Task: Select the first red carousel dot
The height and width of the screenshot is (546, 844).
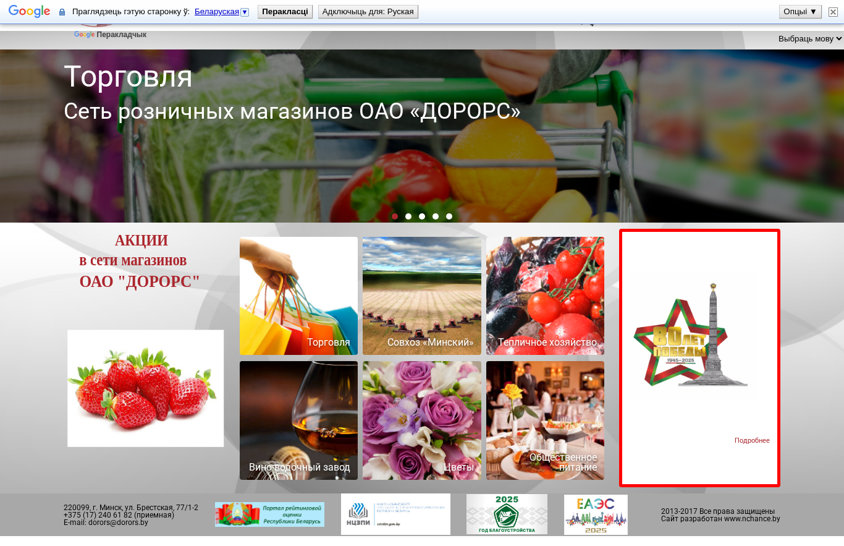Action: point(395,216)
